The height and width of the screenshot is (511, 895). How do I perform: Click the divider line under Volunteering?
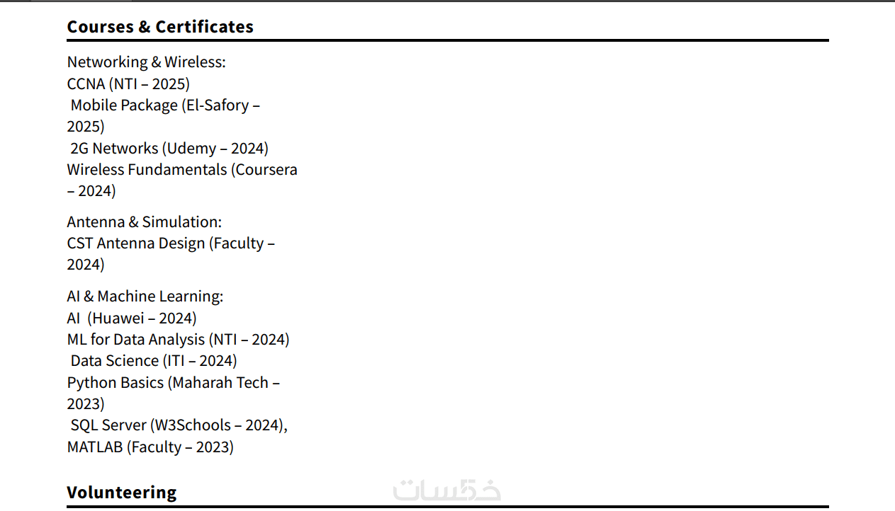[x=447, y=507]
